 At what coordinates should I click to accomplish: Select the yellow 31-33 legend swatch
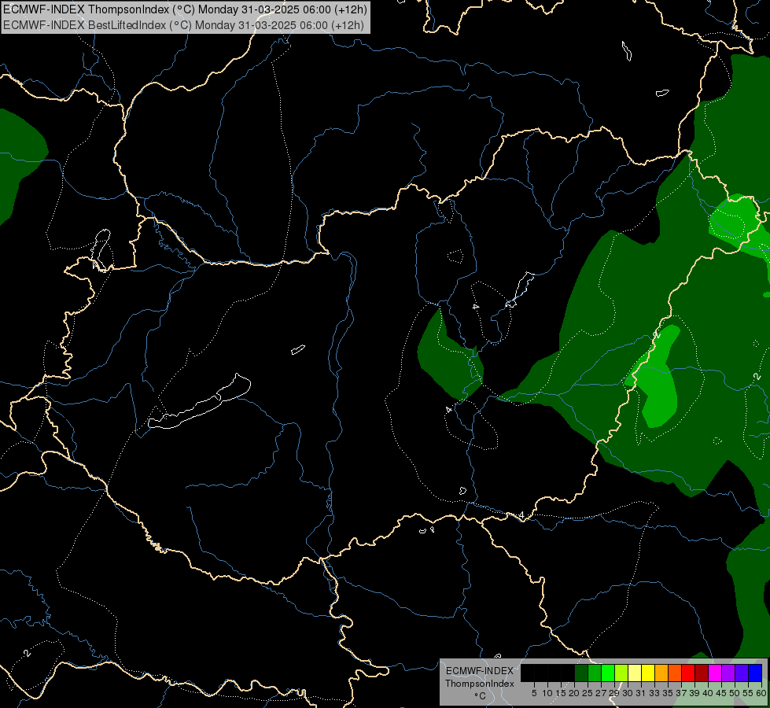648,673
